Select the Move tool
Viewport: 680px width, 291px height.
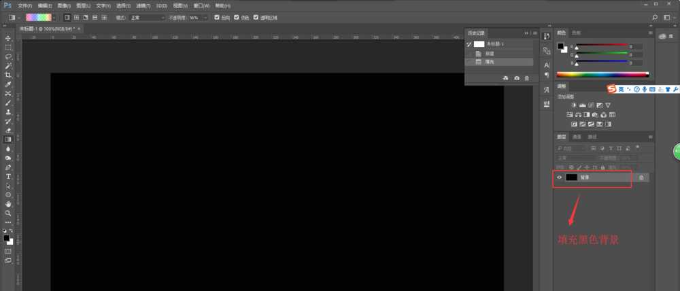coord(7,39)
